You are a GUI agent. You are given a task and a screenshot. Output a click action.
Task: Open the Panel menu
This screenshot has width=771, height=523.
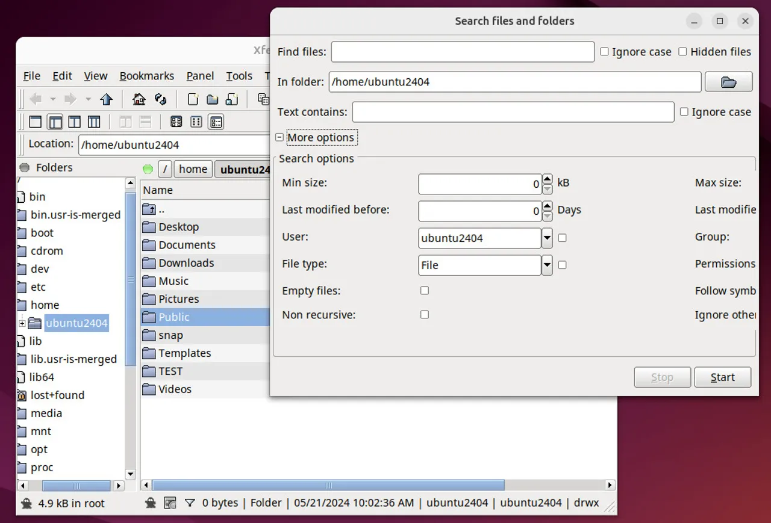pyautogui.click(x=200, y=76)
